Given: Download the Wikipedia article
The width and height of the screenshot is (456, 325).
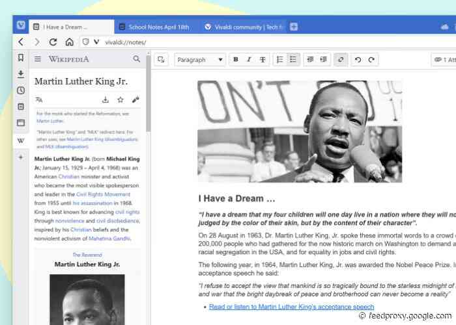Looking at the screenshot, I should pos(106,100).
